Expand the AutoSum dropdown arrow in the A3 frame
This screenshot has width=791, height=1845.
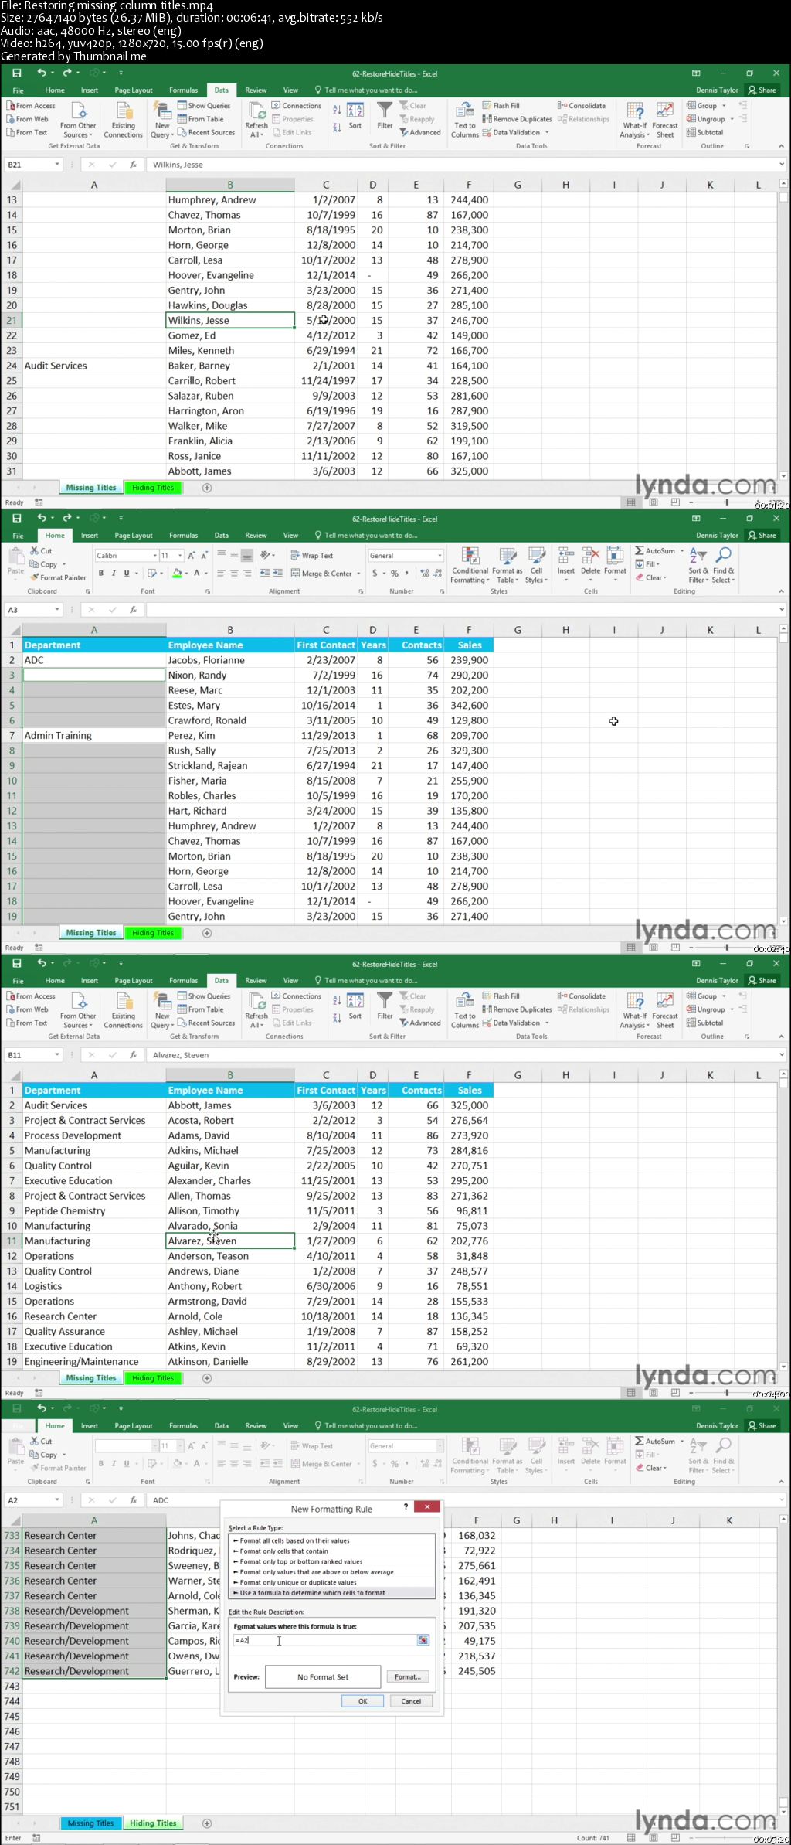pyautogui.click(x=682, y=551)
